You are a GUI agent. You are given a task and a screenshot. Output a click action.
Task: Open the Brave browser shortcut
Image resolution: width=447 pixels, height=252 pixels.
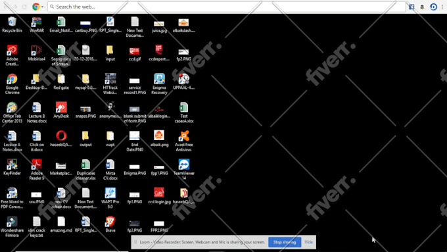pyautogui.click(x=110, y=224)
